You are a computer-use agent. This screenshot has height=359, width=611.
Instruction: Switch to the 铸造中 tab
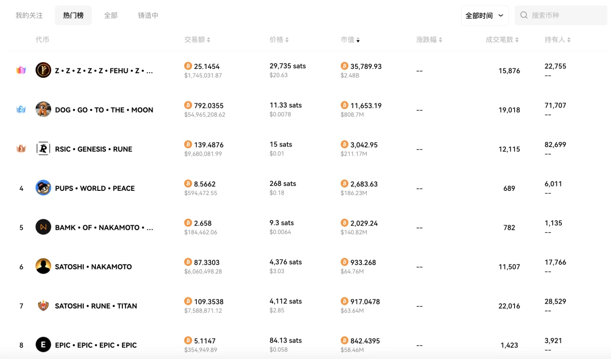pyautogui.click(x=148, y=15)
